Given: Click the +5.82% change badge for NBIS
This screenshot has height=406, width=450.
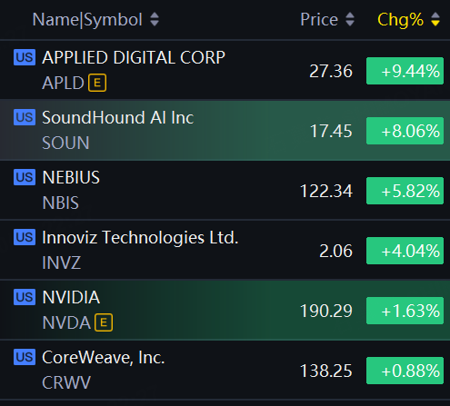Looking at the screenshot, I should (405, 191).
